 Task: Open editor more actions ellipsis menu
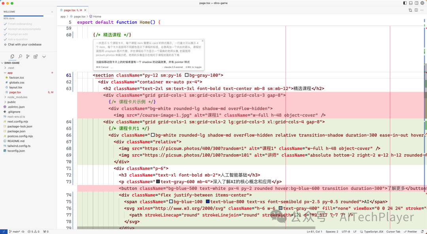(422, 10)
